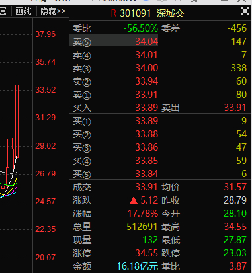This screenshot has height=273, width=252.
Task: Click the tall red candlestick on chart
Action: coord(17,121)
